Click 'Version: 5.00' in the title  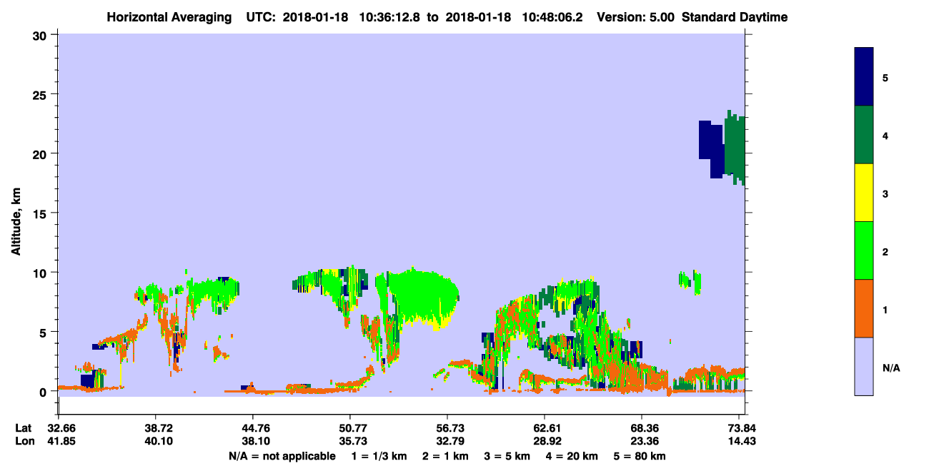click(636, 17)
